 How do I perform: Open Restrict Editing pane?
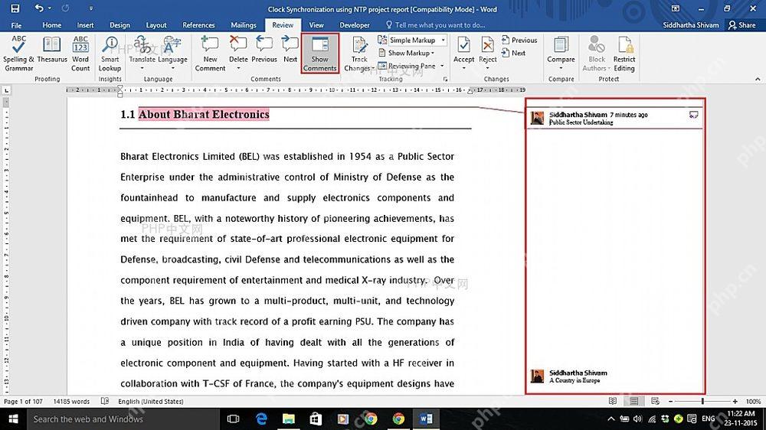click(x=624, y=54)
